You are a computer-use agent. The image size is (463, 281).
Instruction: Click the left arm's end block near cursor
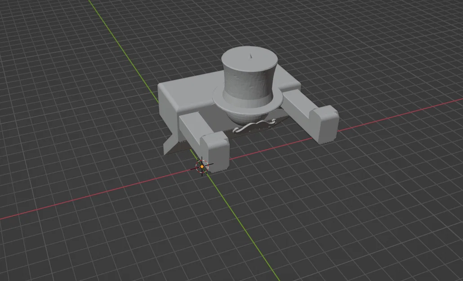tap(215, 151)
